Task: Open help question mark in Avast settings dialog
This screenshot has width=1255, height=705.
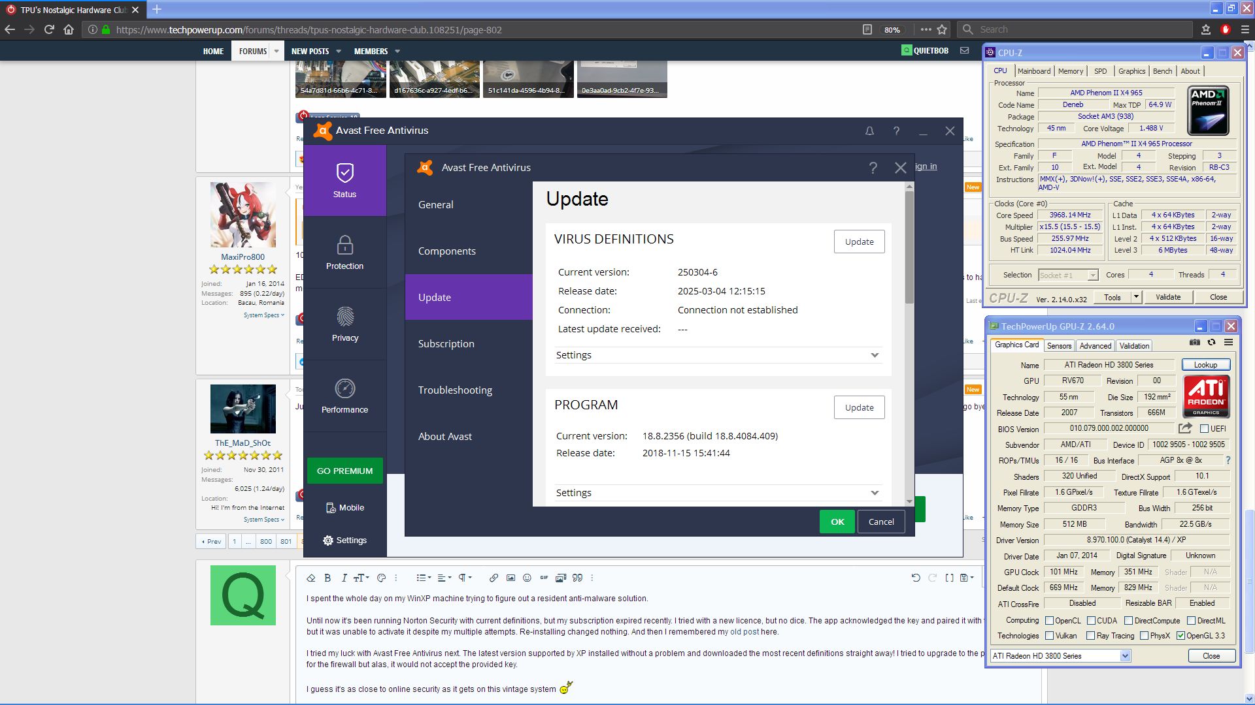Action: (873, 168)
